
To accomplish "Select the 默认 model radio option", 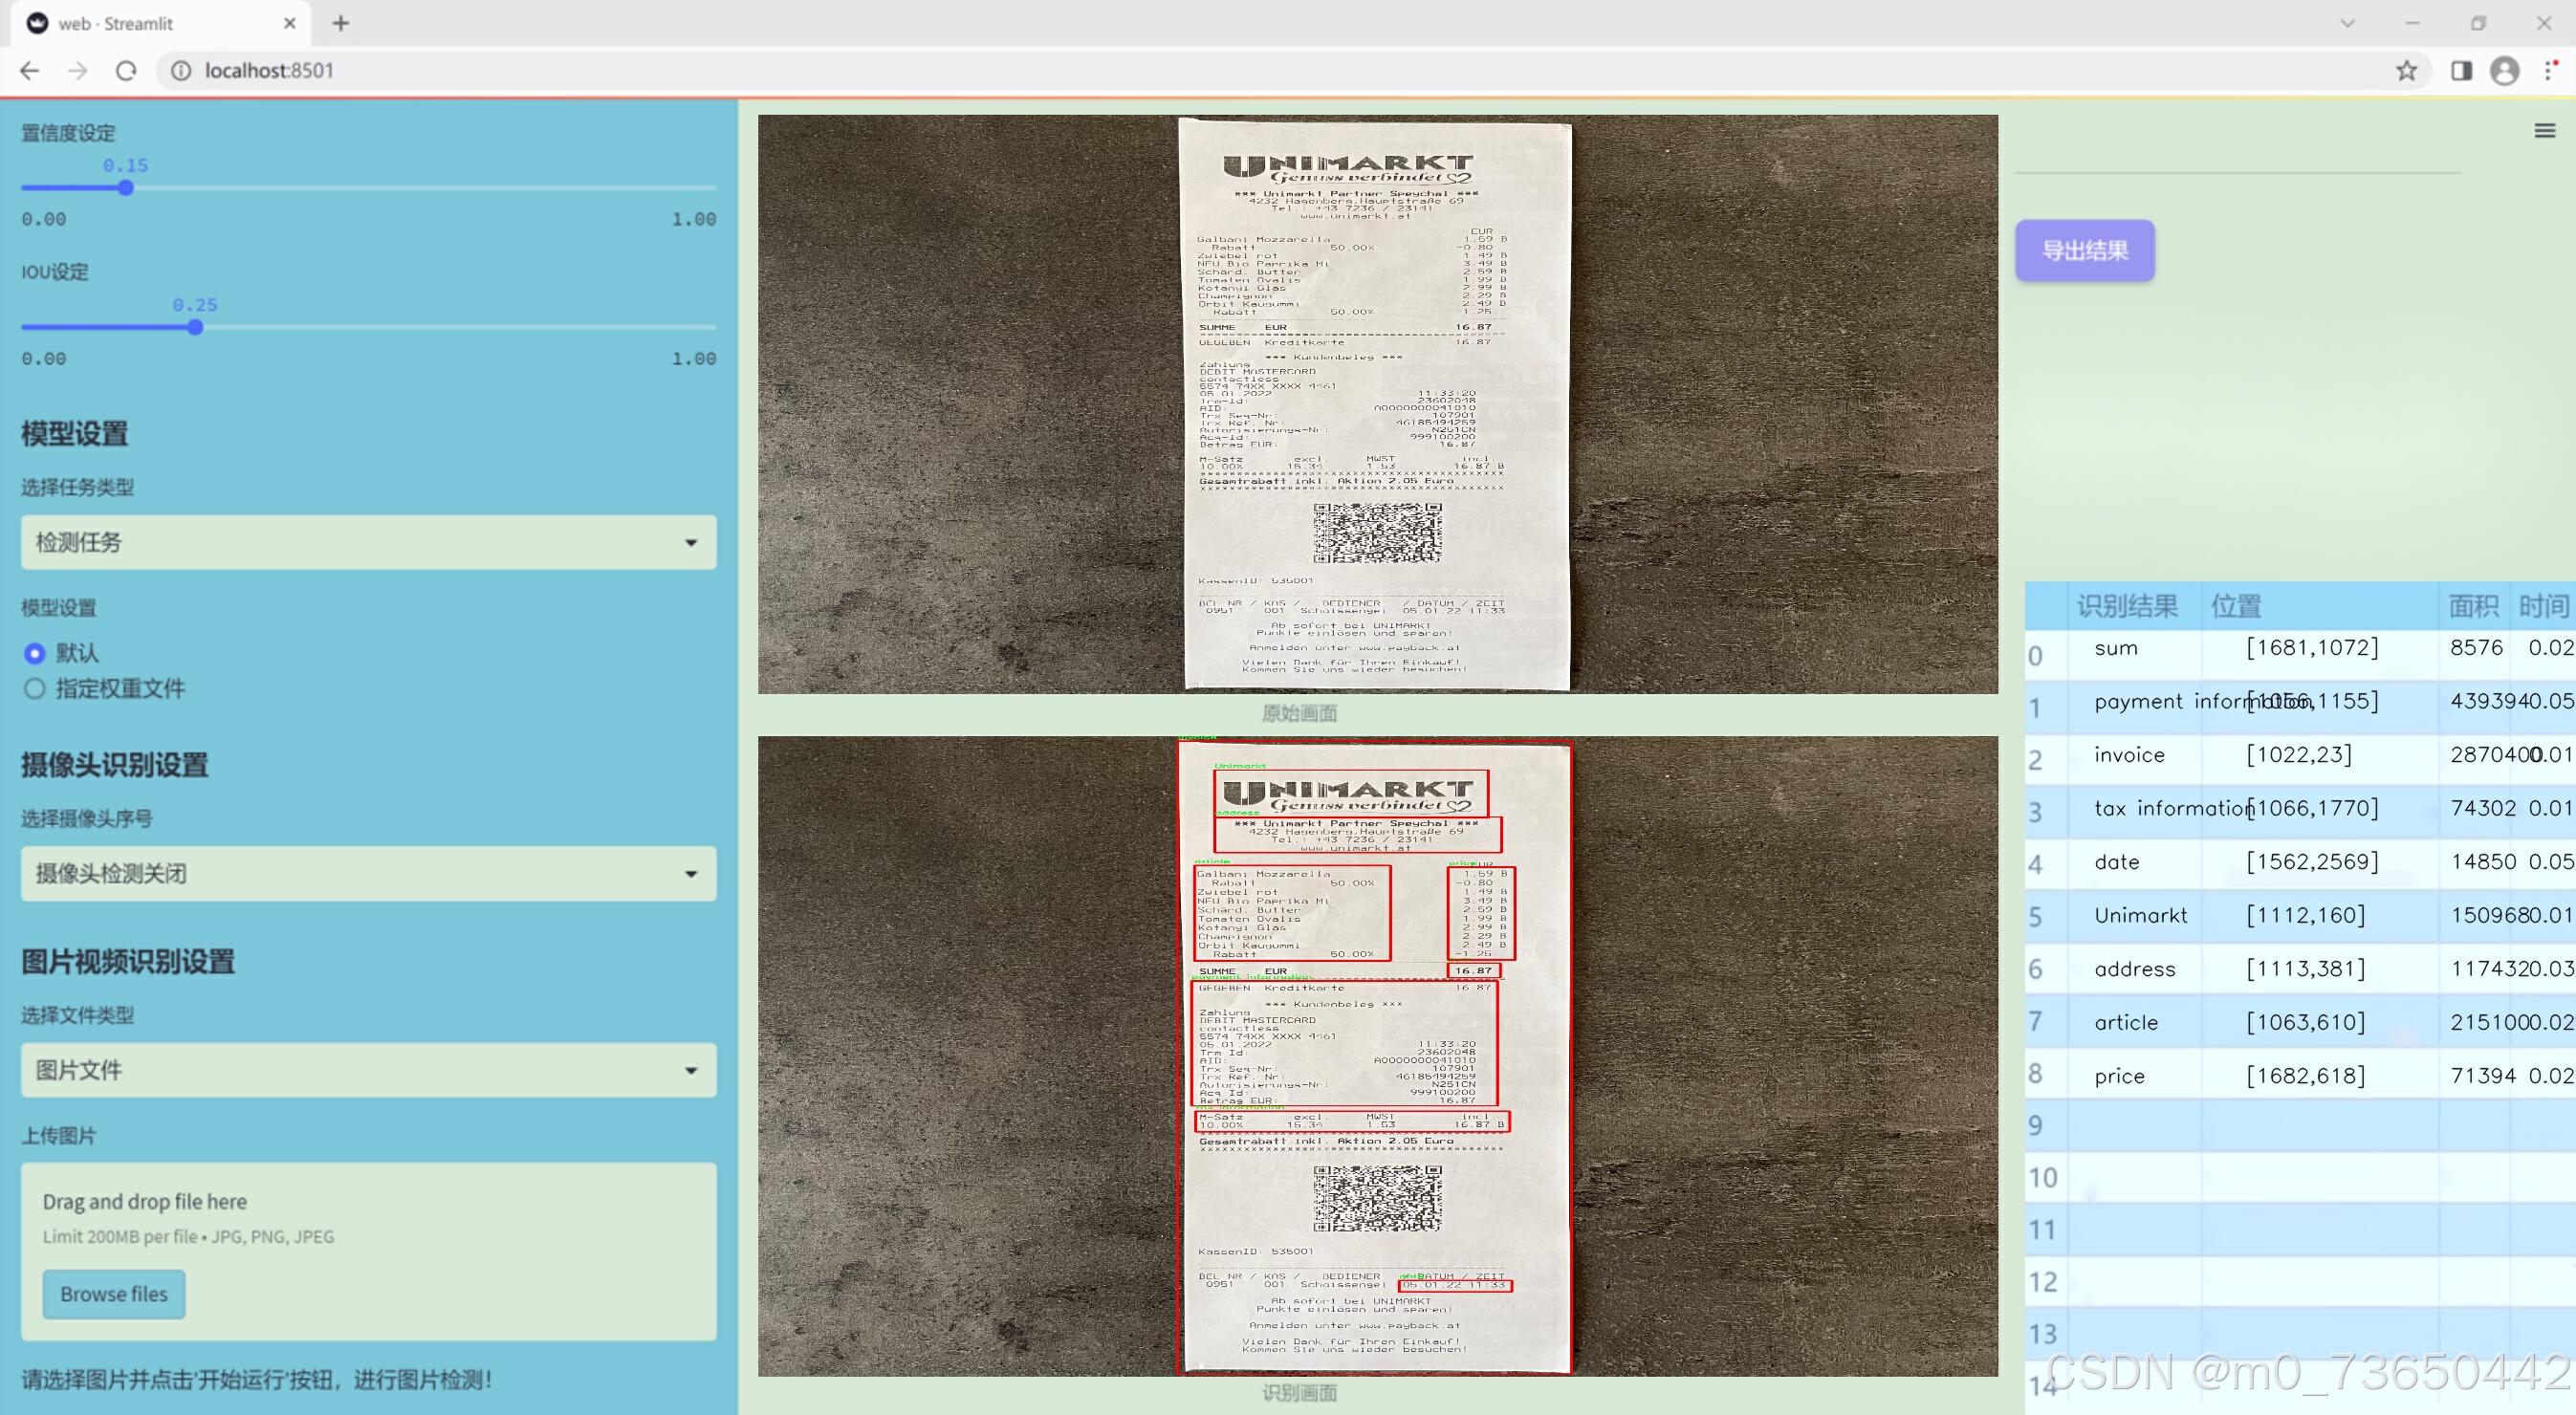I will [x=35, y=653].
